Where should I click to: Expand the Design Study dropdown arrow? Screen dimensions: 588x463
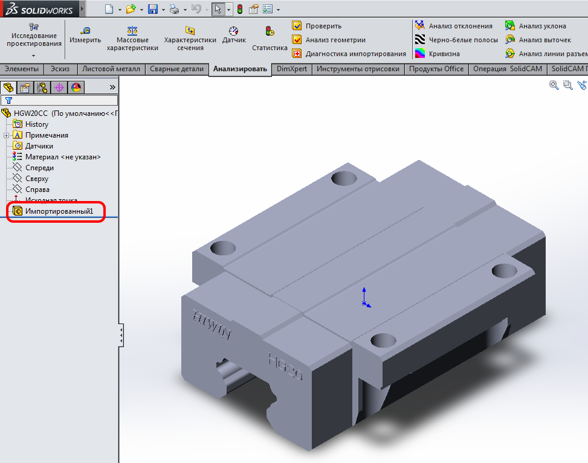point(34,56)
